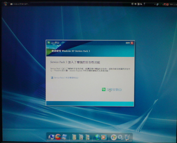This screenshot has width=177, height=143.
Task: Open My Computer icon in the dock
Action: (x=51, y=137)
